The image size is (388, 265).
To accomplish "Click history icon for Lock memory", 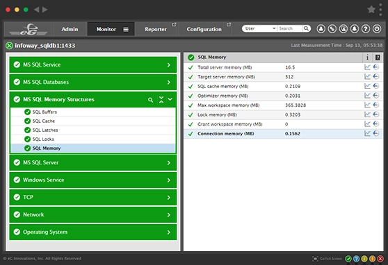I will coord(376,114).
